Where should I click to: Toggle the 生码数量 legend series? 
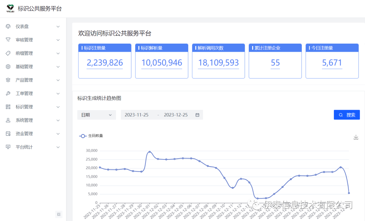pos(91,136)
